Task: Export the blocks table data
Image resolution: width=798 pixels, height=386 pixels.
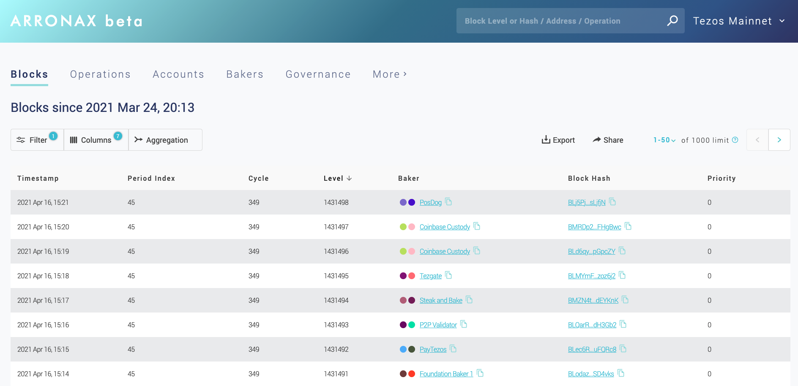Action: click(x=558, y=140)
